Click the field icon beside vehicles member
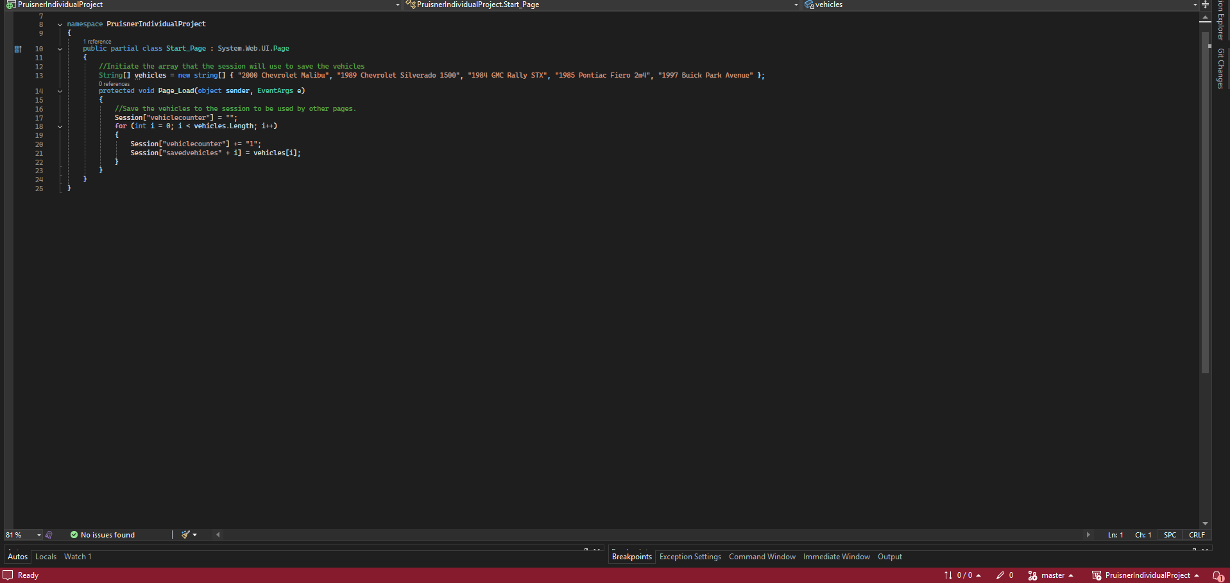This screenshot has width=1230, height=583. click(x=809, y=4)
